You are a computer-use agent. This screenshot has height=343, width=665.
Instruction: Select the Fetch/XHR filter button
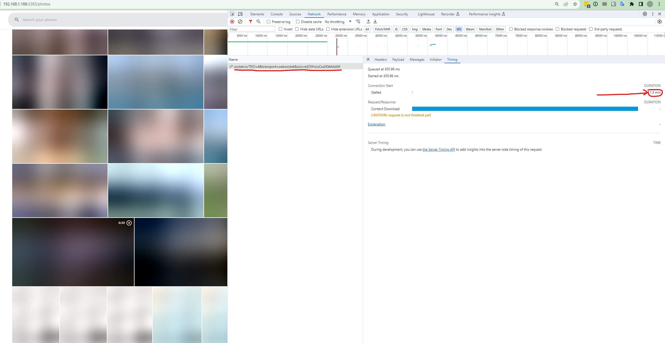(382, 29)
